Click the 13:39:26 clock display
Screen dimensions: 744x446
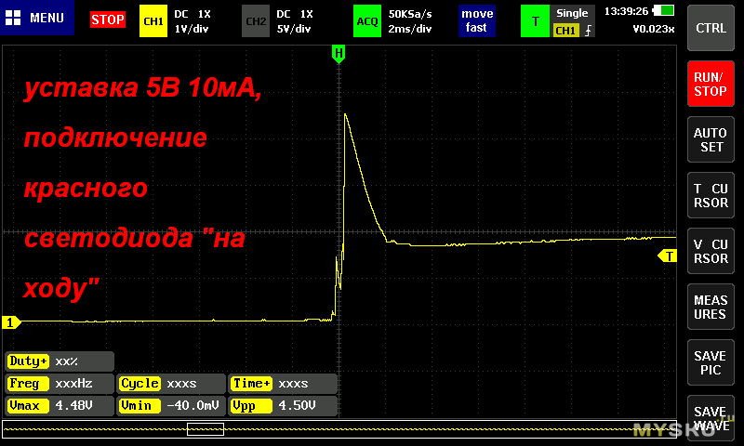(x=626, y=11)
